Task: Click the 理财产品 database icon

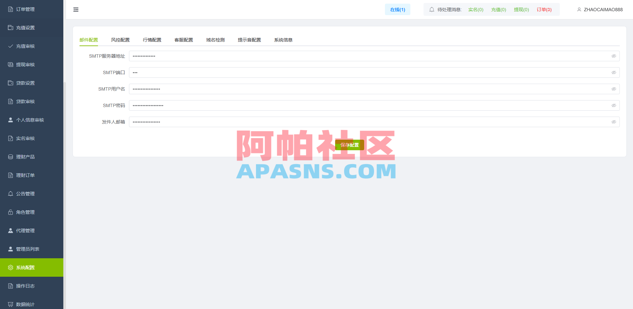Action: [x=11, y=157]
